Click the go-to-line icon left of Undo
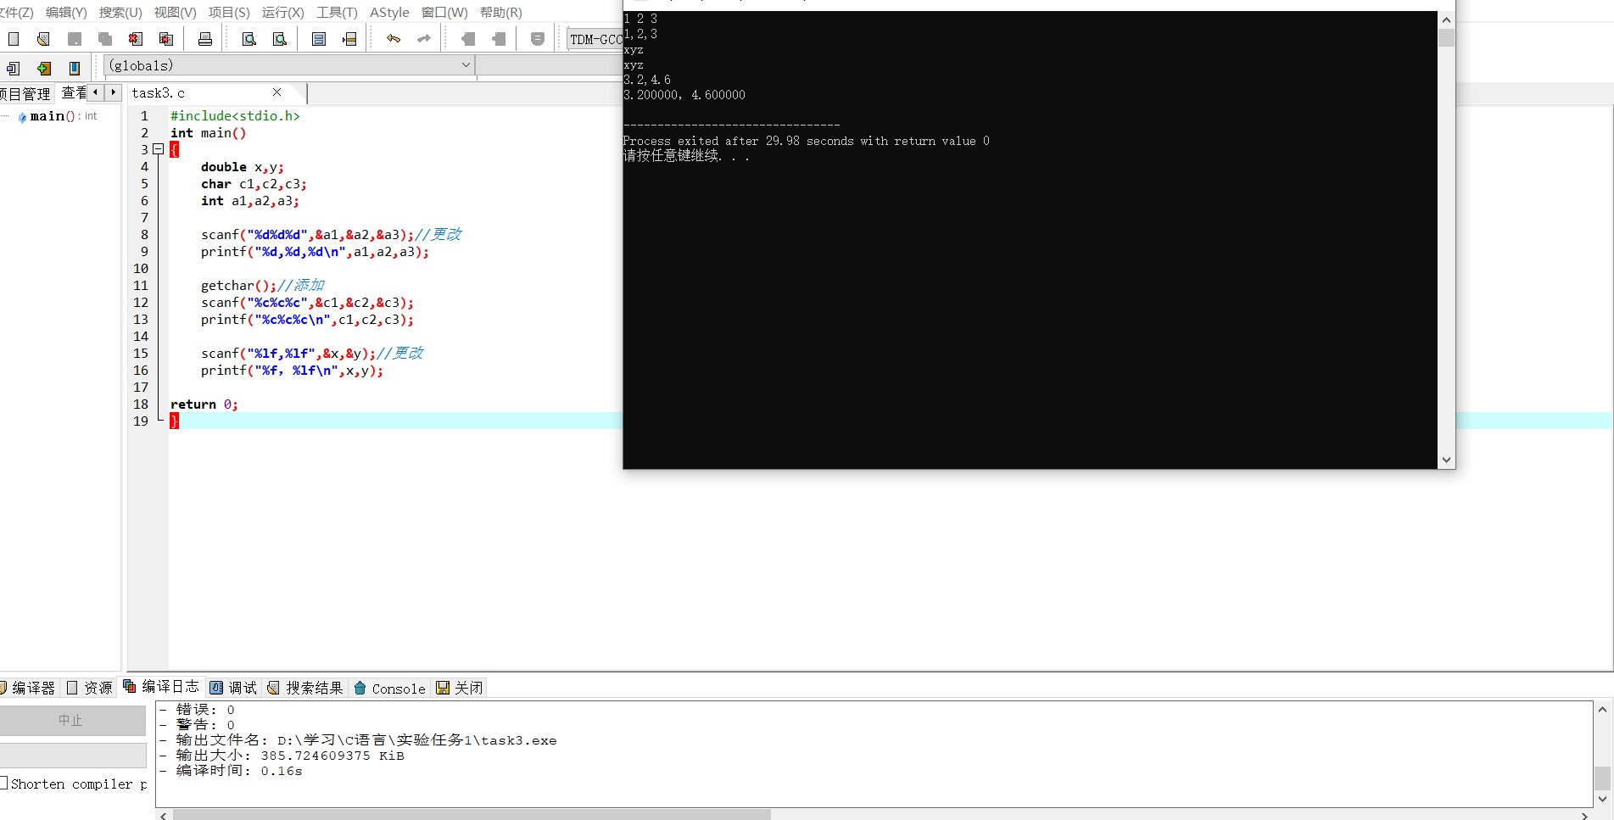The width and height of the screenshot is (1614, 820). (349, 39)
